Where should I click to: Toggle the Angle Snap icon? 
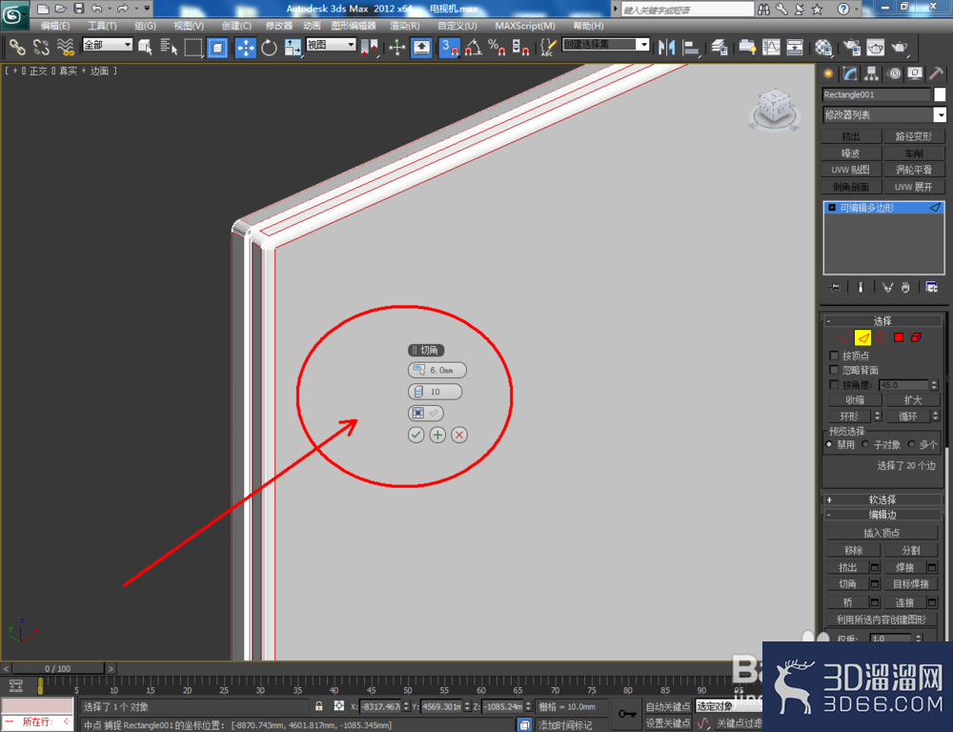coord(473,47)
